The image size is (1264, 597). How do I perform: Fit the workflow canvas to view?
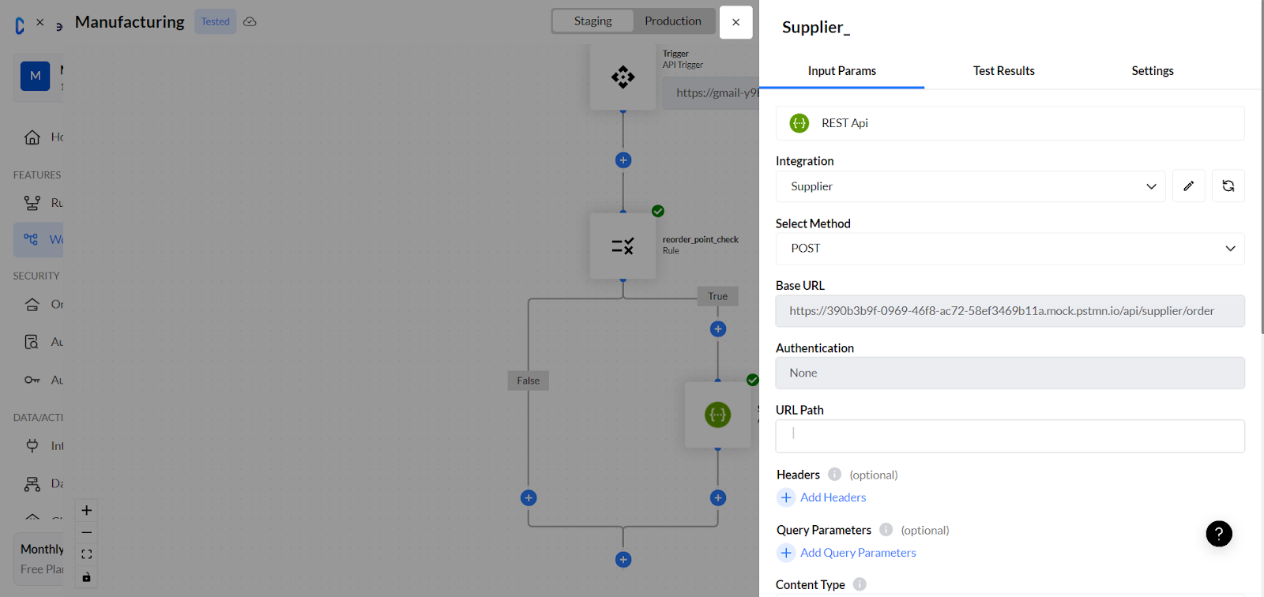[87, 554]
